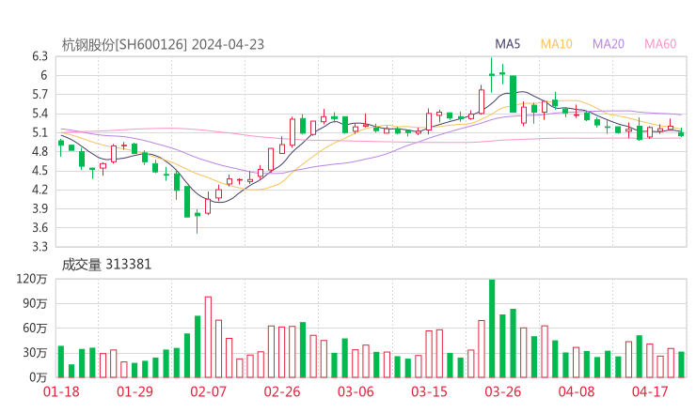Click the MA10 legend label
Viewport: 696px width, 413px height.
[556, 44]
